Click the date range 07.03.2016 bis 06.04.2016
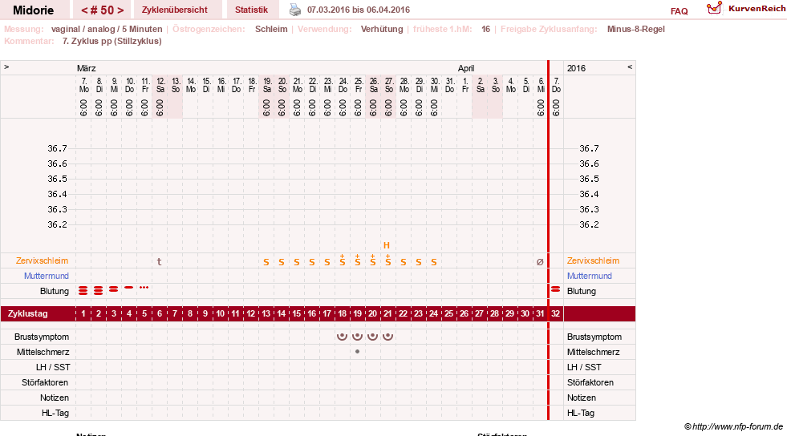The width and height of the screenshot is (787, 436). click(359, 10)
